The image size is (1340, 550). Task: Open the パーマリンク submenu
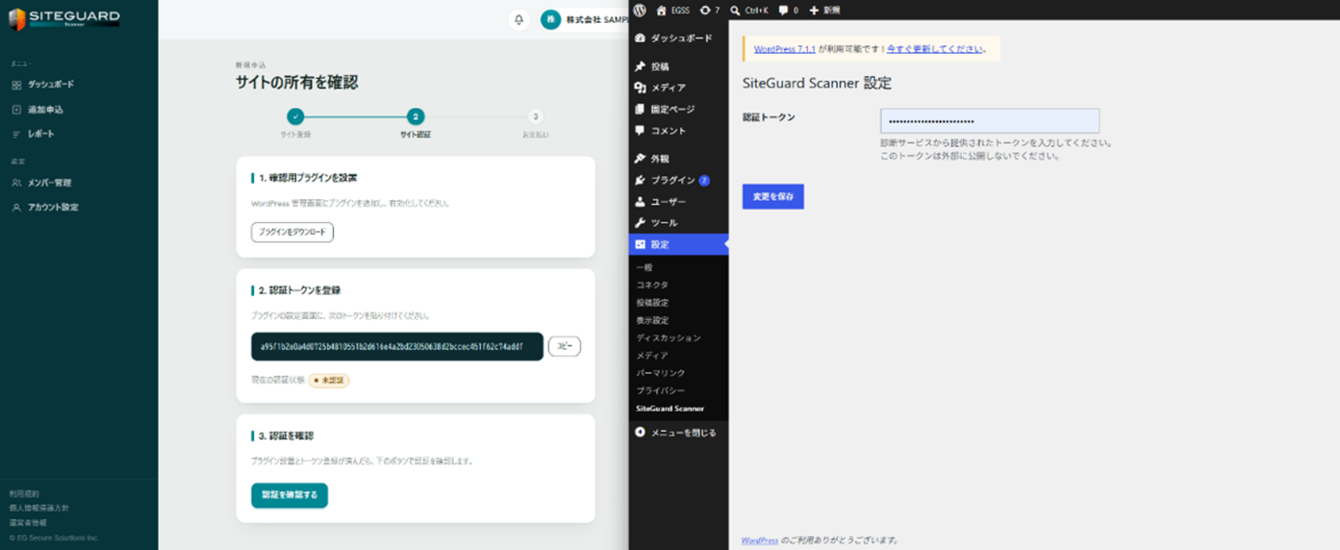[660, 373]
